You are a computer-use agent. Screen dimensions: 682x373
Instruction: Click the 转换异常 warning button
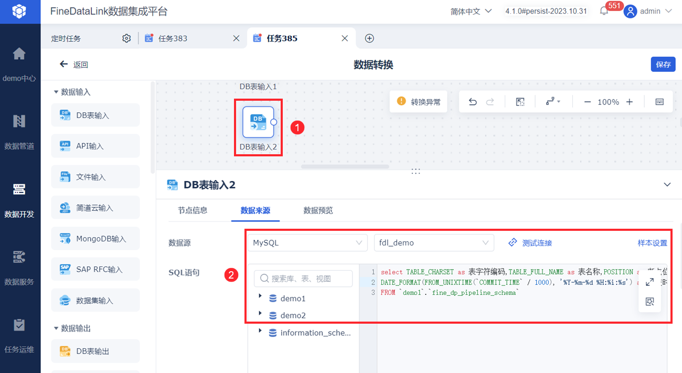coord(418,102)
